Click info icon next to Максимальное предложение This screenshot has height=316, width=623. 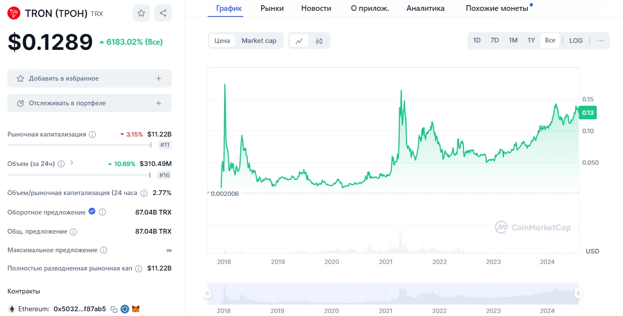(104, 250)
